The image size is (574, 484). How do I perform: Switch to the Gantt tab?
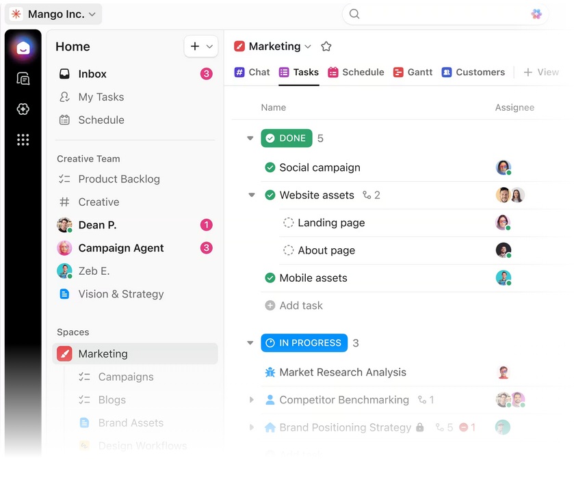(419, 72)
